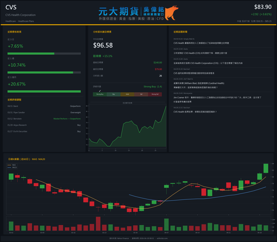The image size is (277, 242).
Task: Click the MA5 legend entry in K-line chart
Action: point(12,165)
